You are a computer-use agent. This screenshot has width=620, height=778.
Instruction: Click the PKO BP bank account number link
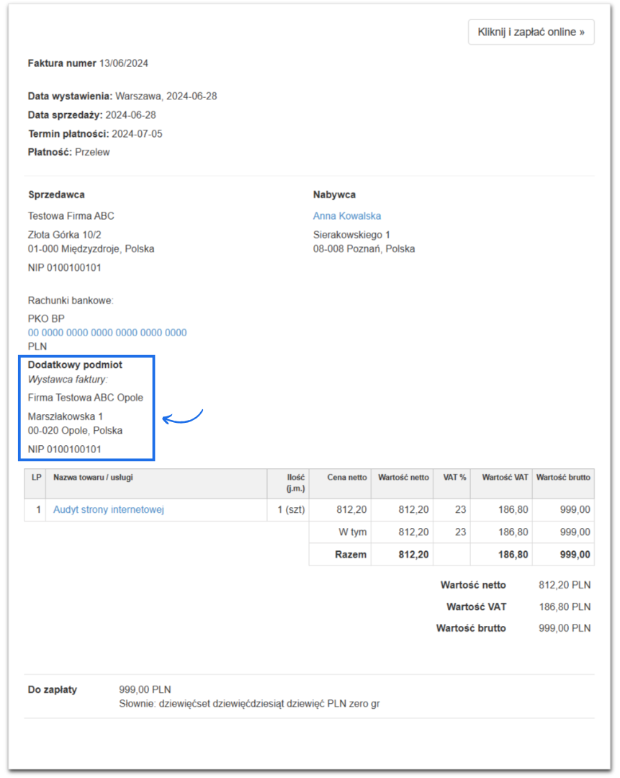(107, 332)
